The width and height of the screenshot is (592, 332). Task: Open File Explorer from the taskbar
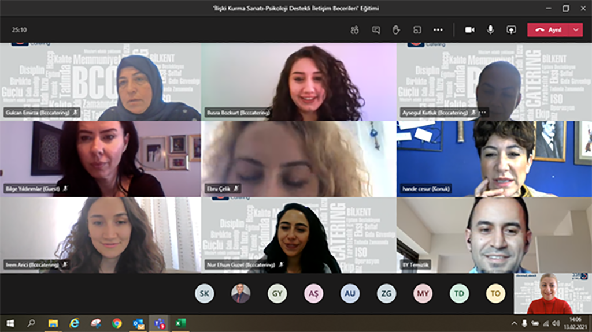[x=53, y=323]
